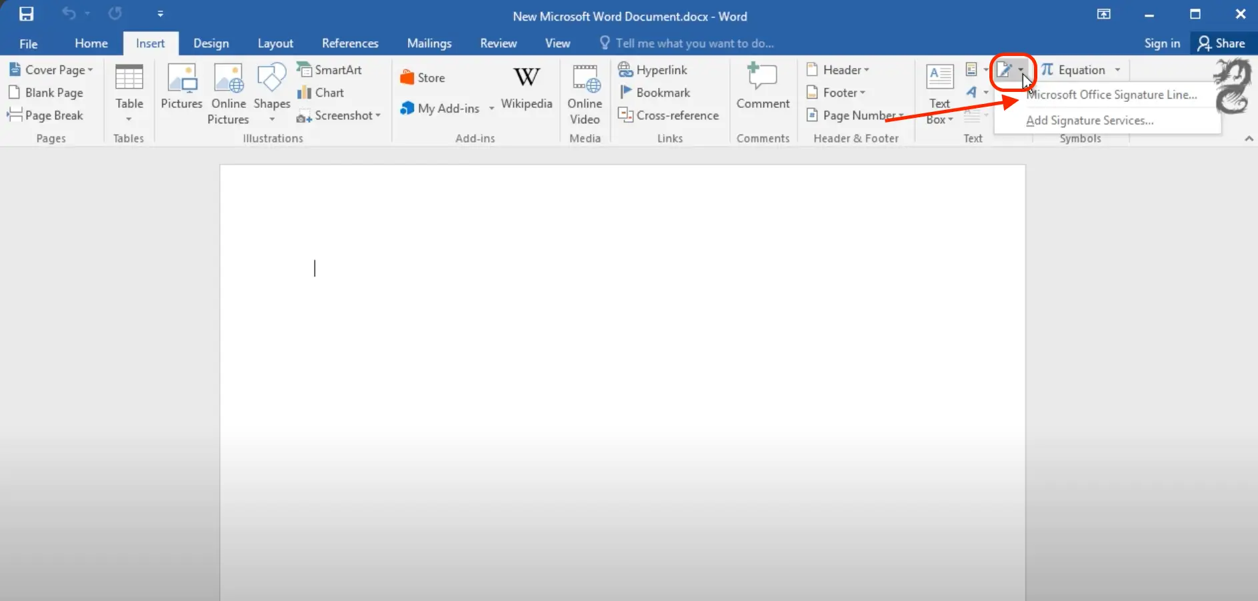Expand the Equation dropdown arrow
Viewport: 1258px width, 601px height.
tap(1117, 70)
